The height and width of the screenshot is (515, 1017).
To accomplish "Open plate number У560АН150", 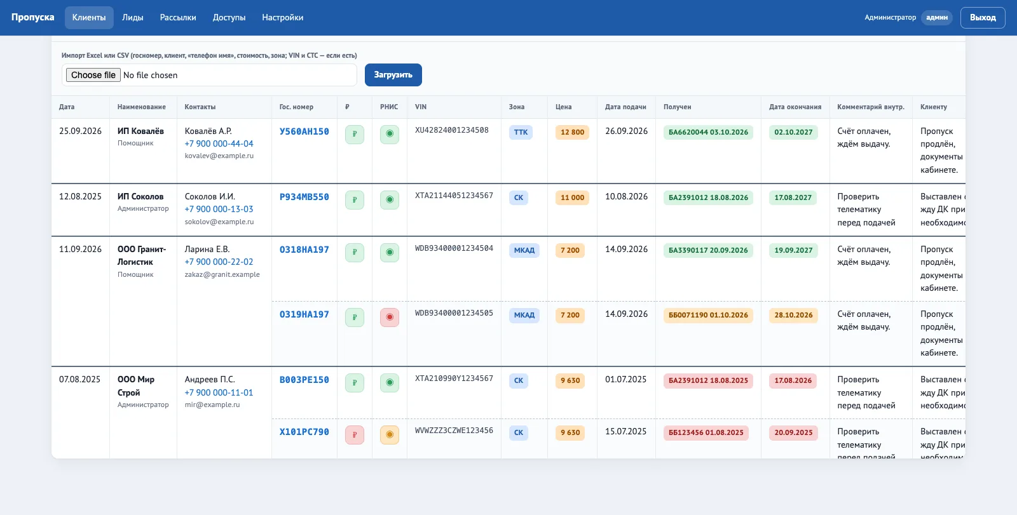I will 304,131.
